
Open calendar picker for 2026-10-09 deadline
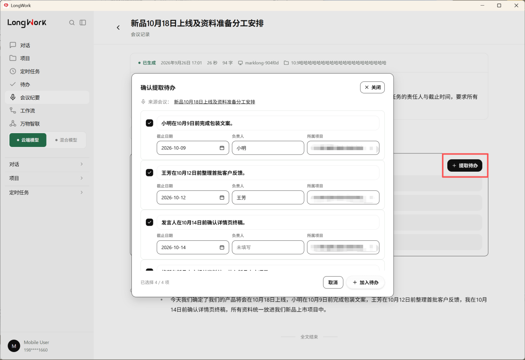[222, 148]
